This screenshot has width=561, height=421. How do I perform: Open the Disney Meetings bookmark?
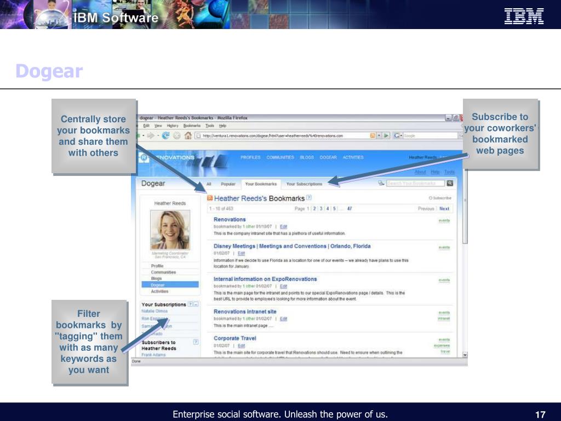click(292, 246)
